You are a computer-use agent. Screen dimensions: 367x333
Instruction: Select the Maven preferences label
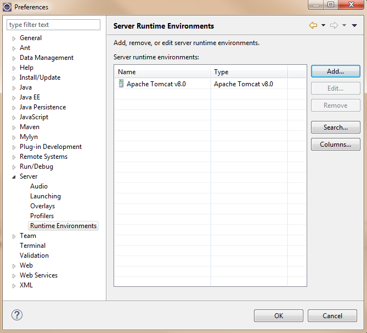coord(30,127)
